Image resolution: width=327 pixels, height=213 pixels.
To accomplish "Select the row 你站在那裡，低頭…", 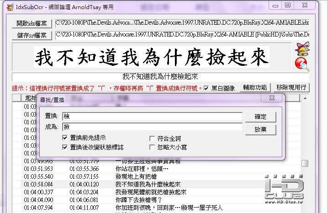I will coord(156,169).
